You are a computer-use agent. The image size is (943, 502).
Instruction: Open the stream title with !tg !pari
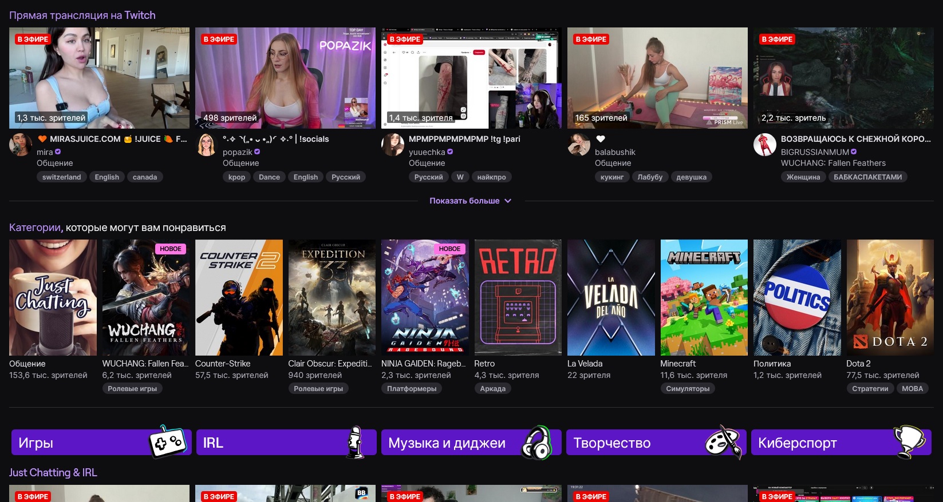coord(464,139)
